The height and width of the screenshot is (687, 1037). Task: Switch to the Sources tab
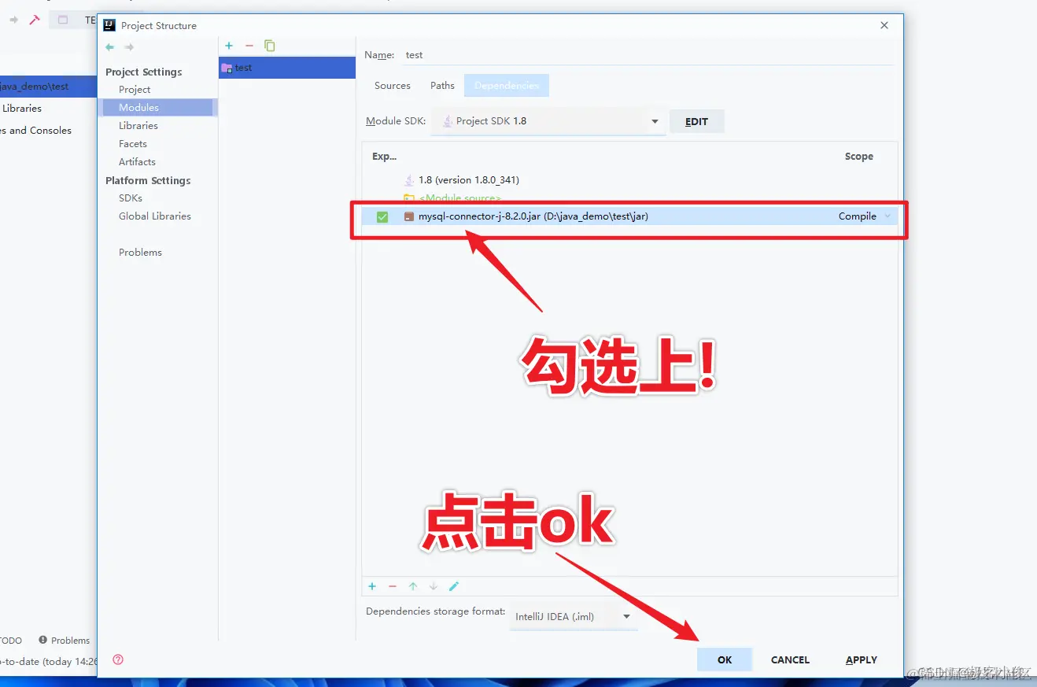click(x=393, y=86)
